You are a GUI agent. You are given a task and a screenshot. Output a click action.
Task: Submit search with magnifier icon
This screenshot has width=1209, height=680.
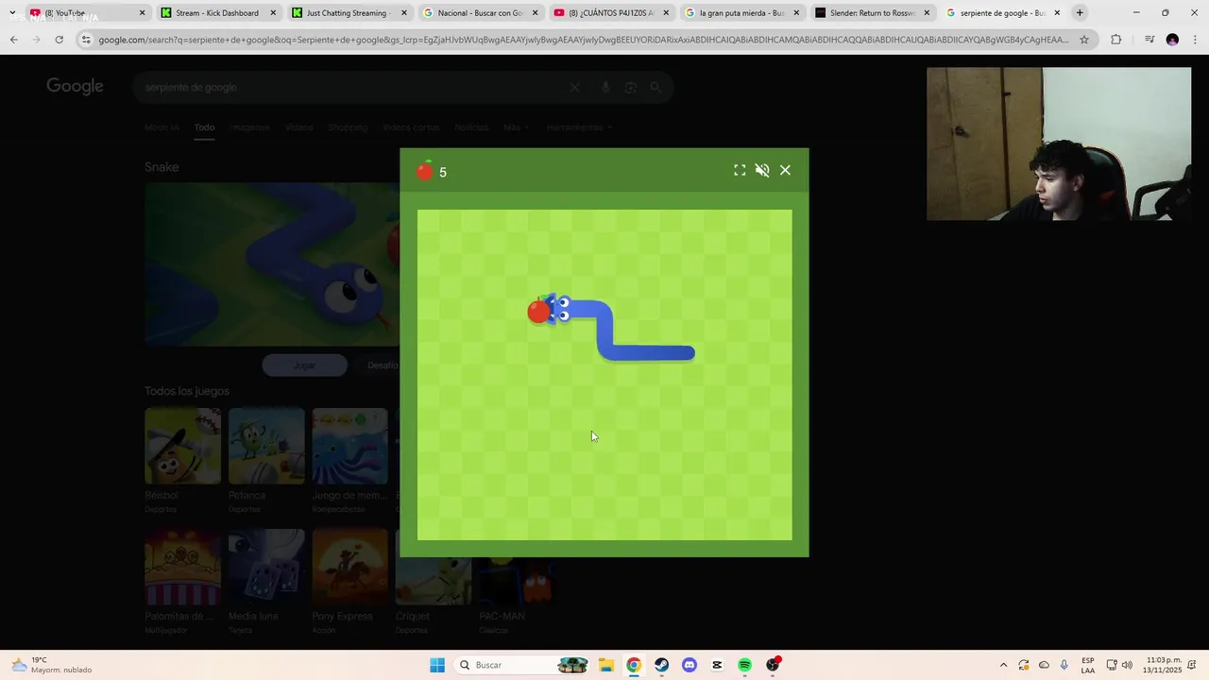tap(656, 87)
